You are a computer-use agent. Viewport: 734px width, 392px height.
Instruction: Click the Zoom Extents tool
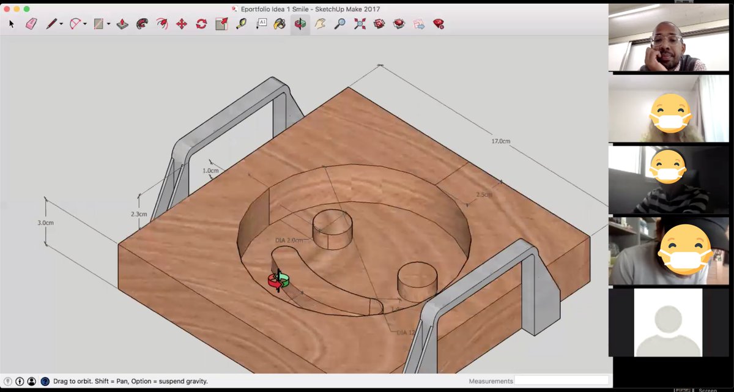click(x=360, y=24)
